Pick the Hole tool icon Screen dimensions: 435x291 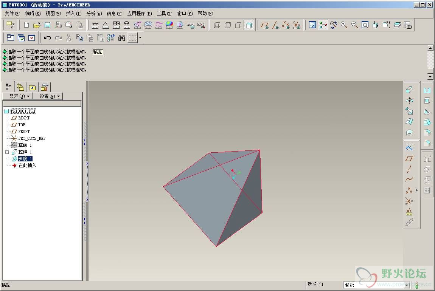click(427, 90)
